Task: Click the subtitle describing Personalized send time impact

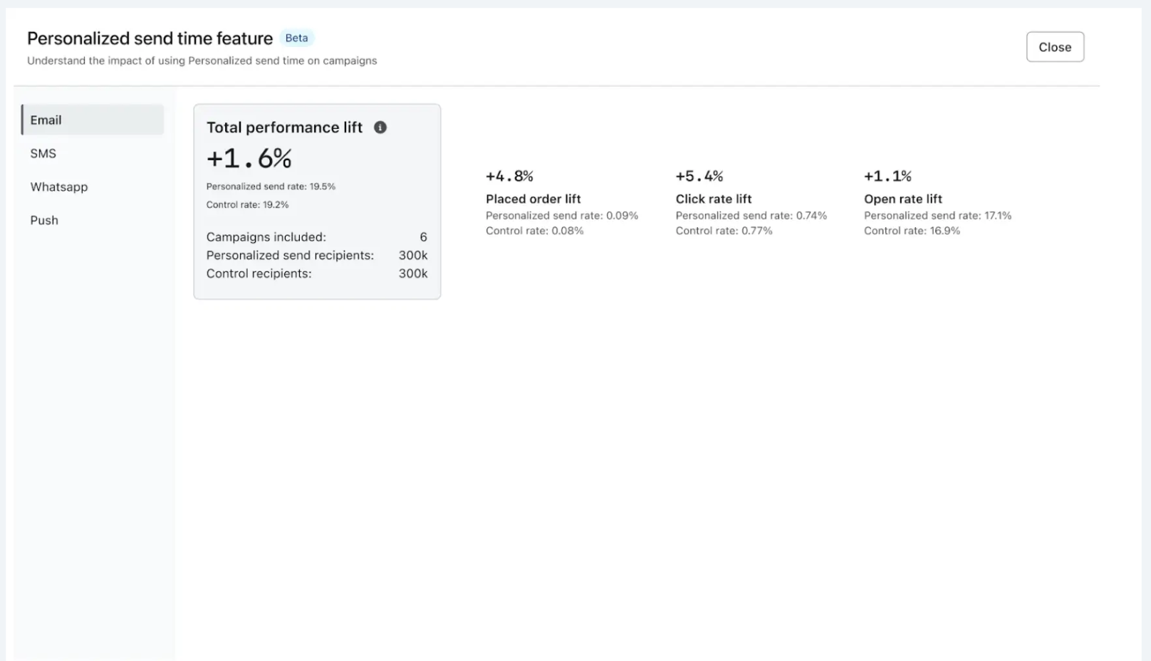Action: click(202, 61)
